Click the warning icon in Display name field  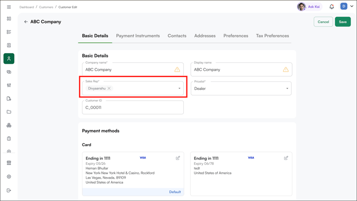[286, 70]
